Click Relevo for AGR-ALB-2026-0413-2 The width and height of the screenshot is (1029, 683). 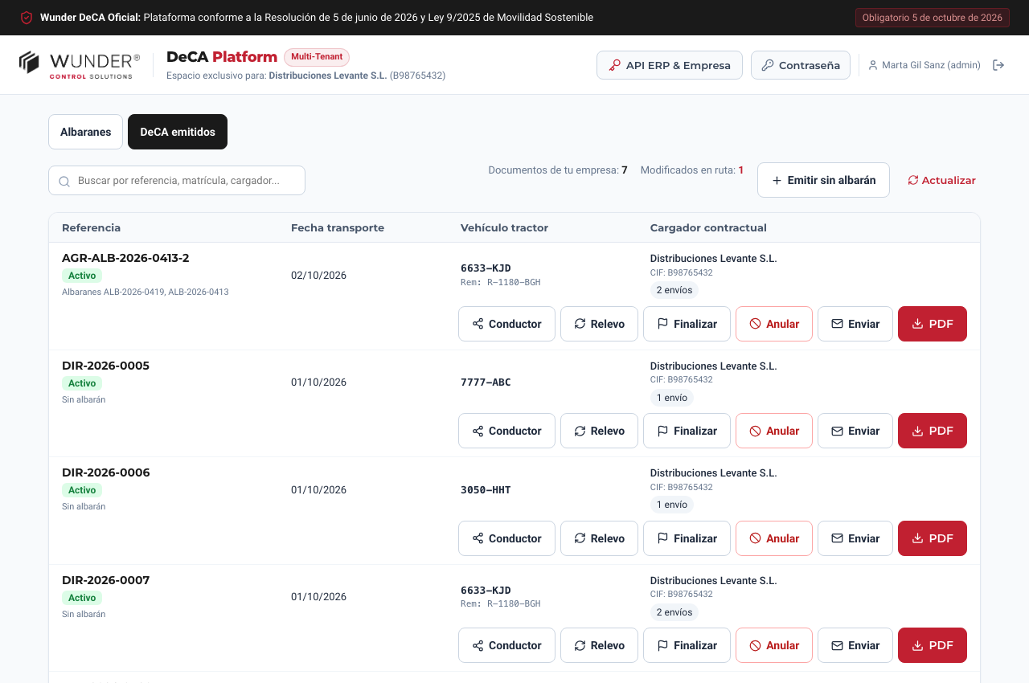click(x=599, y=324)
